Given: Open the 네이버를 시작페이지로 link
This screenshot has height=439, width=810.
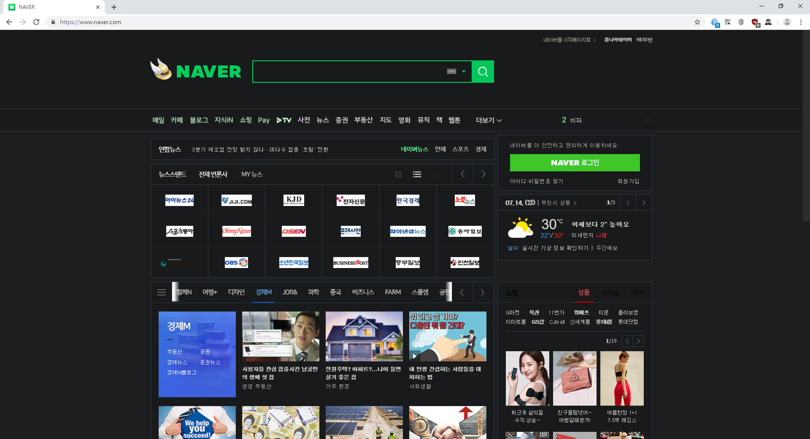Looking at the screenshot, I should tap(567, 40).
